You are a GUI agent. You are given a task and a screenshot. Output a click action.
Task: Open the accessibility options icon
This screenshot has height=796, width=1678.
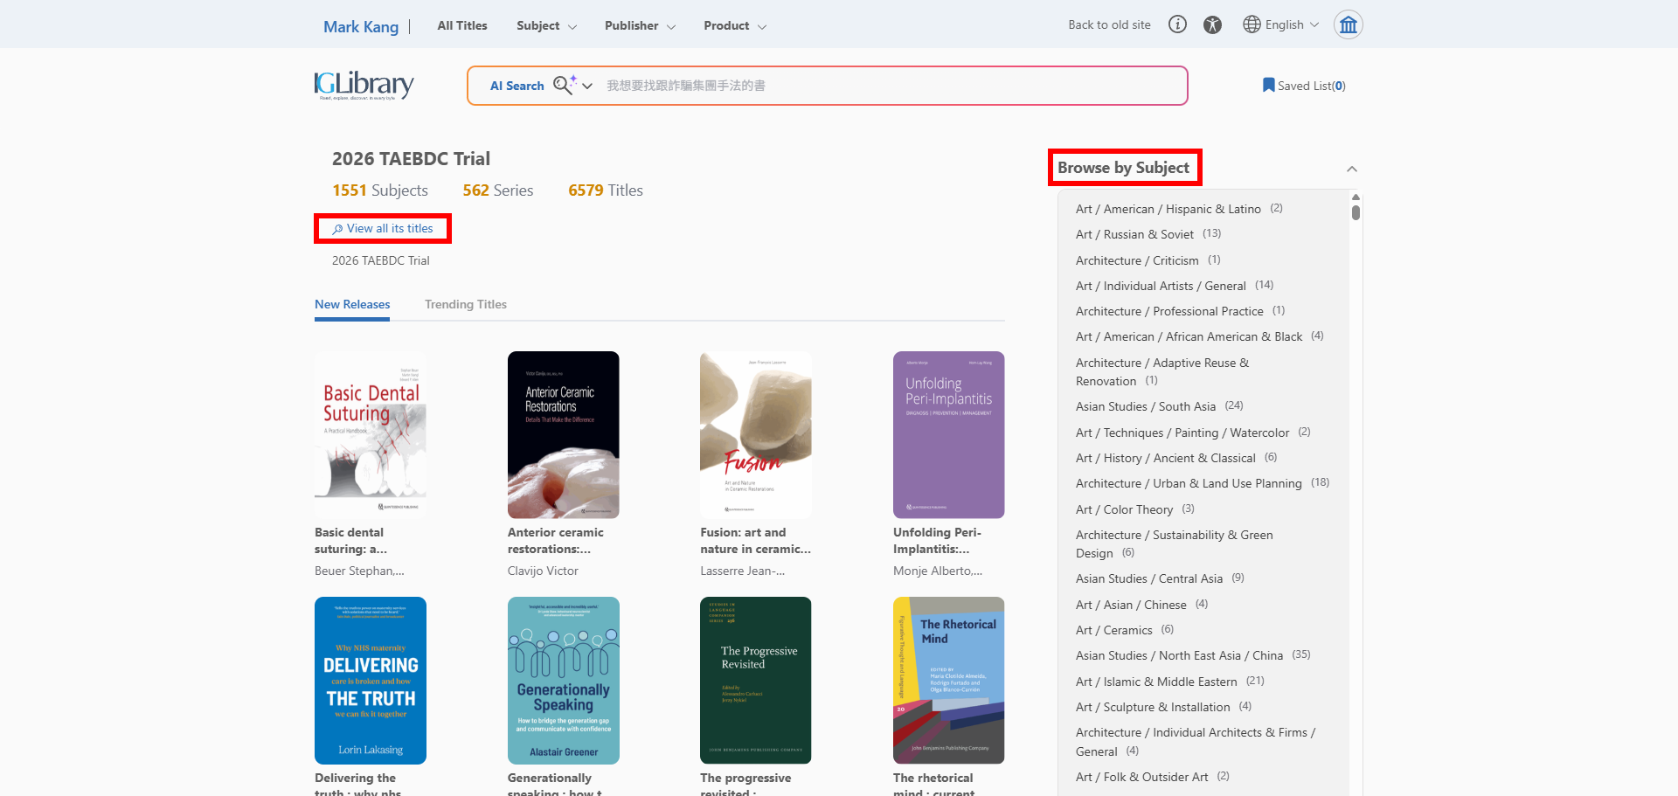tap(1212, 24)
